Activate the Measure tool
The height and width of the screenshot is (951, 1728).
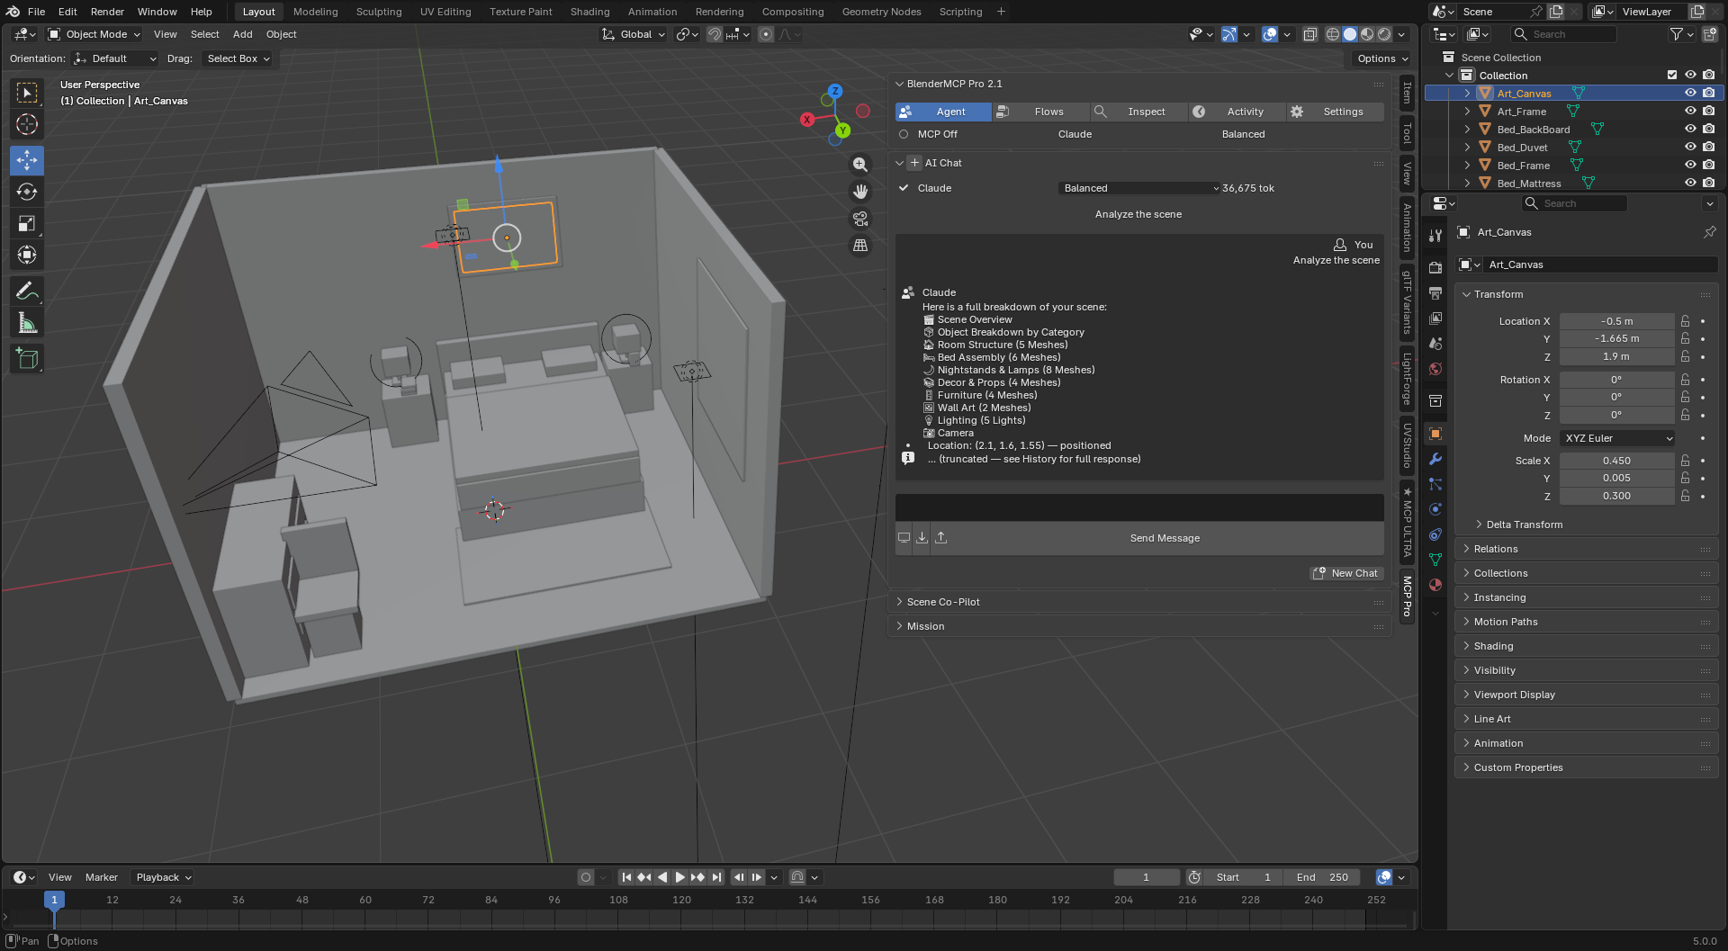coord(27,323)
